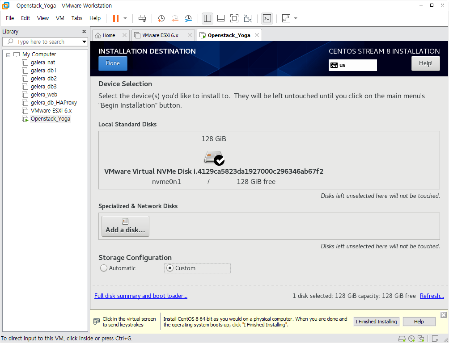Click the blue Done button
The height and width of the screenshot is (343, 449).
click(x=113, y=63)
